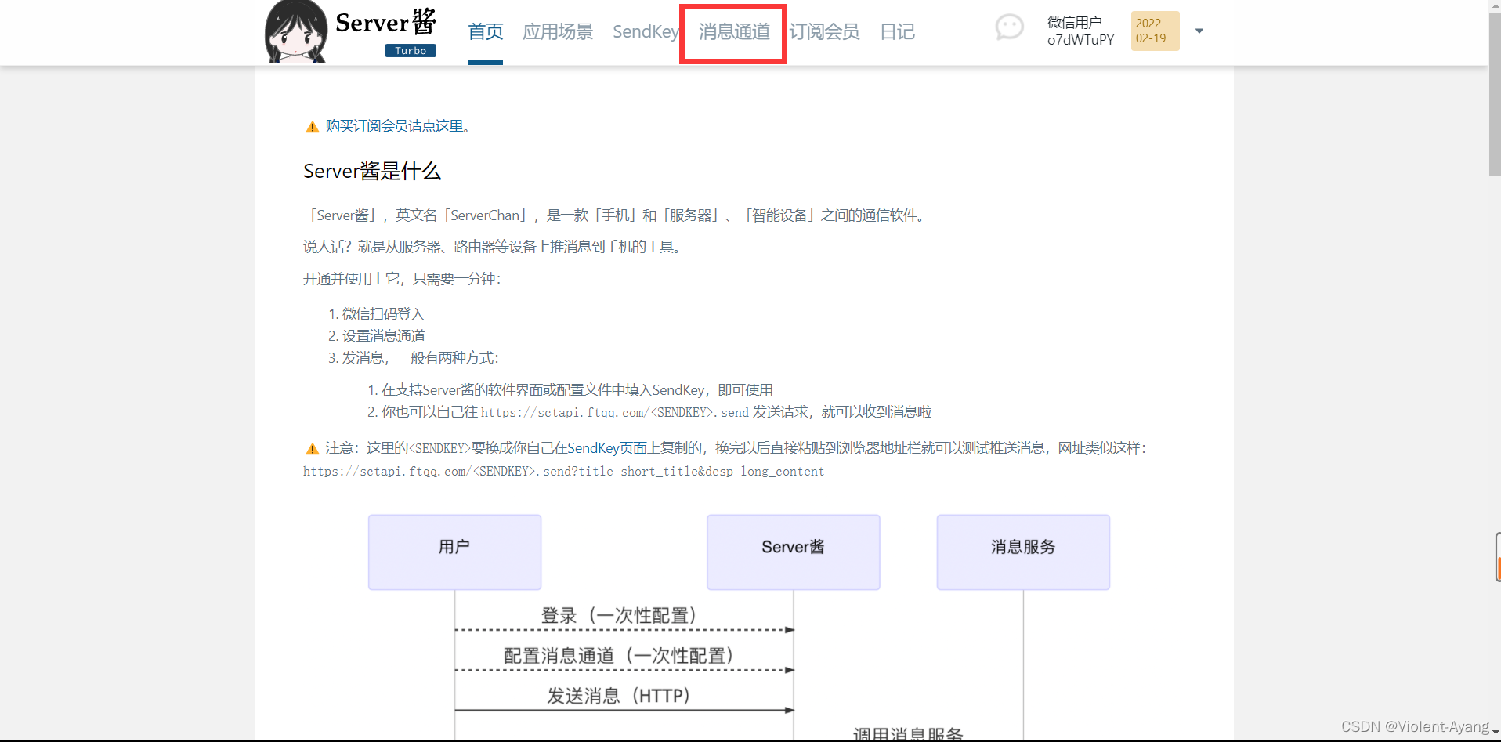Click the 发送消息（HTTP）diagram label
The height and width of the screenshot is (742, 1501).
[x=619, y=696]
